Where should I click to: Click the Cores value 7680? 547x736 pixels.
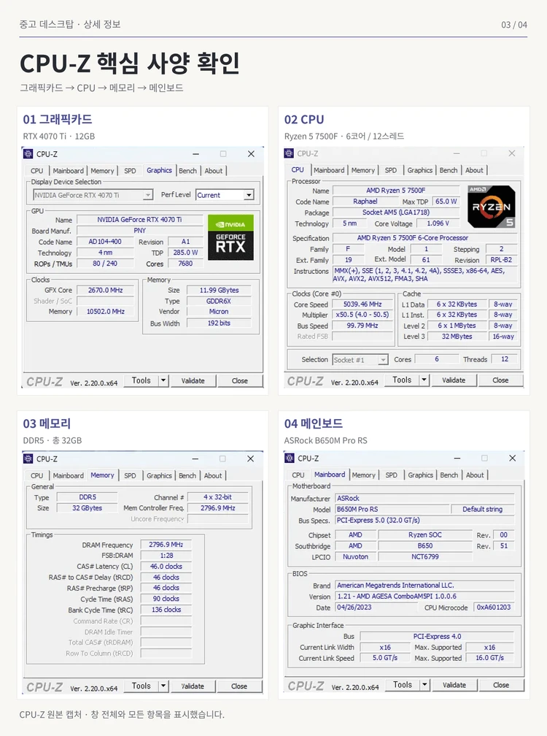(x=185, y=264)
